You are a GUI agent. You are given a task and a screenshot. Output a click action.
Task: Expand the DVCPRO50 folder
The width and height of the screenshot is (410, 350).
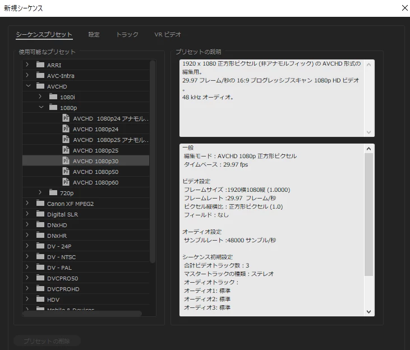[x=27, y=278]
